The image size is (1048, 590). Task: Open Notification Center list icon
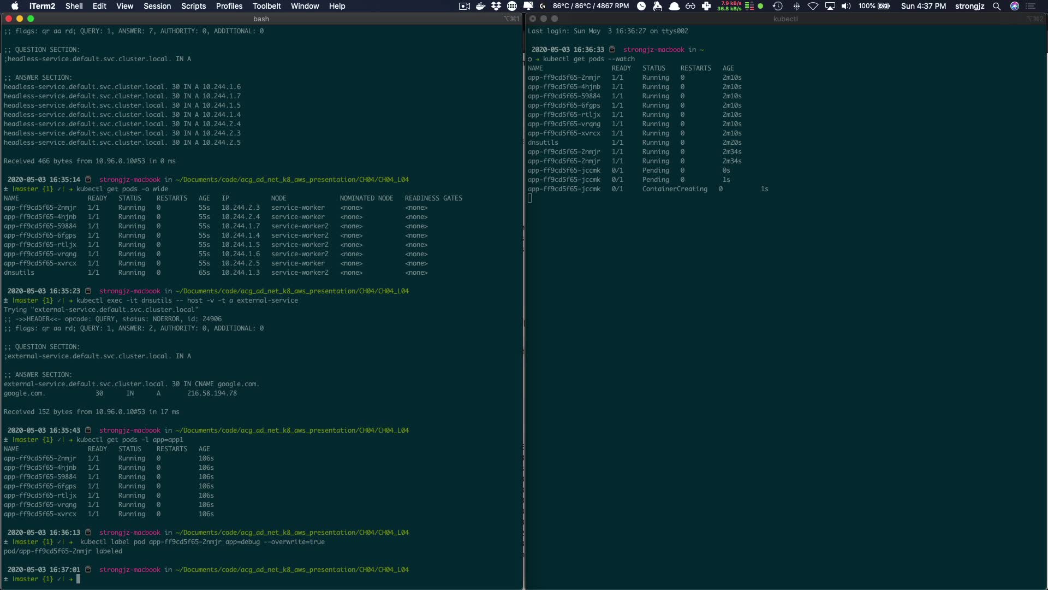pyautogui.click(x=1031, y=6)
